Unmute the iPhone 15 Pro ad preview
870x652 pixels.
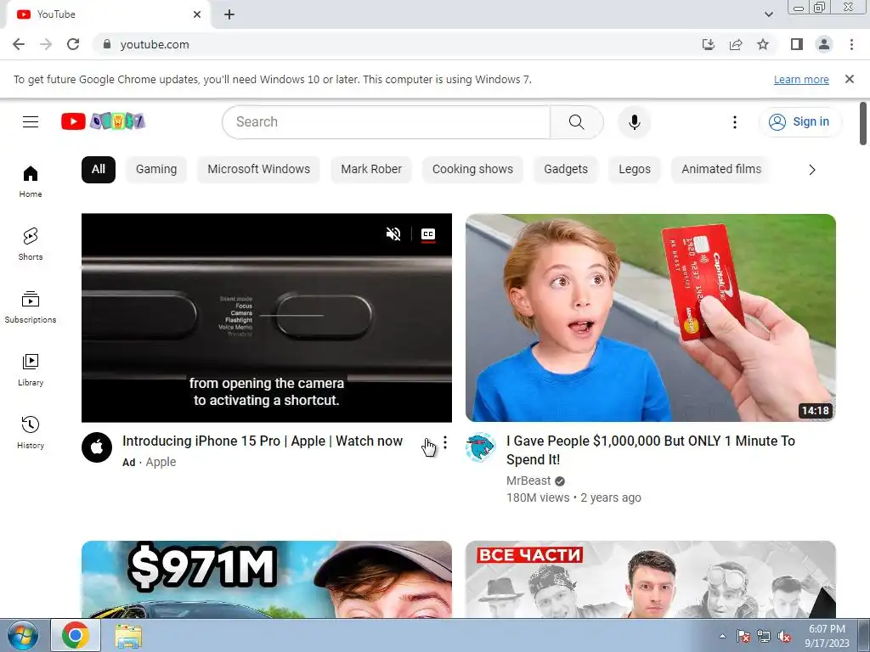[393, 234]
